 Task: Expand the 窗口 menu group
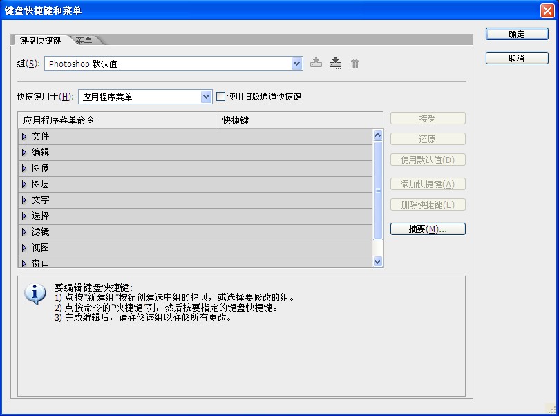point(24,263)
